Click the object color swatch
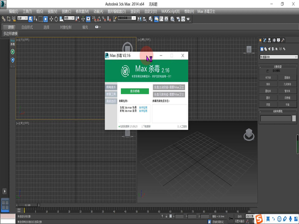 coord(294,118)
